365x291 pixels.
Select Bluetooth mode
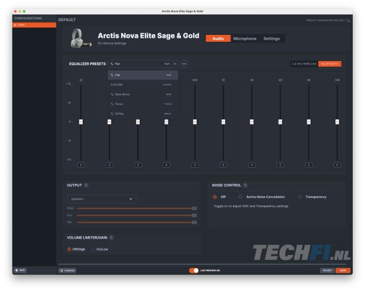pyautogui.click(x=329, y=64)
